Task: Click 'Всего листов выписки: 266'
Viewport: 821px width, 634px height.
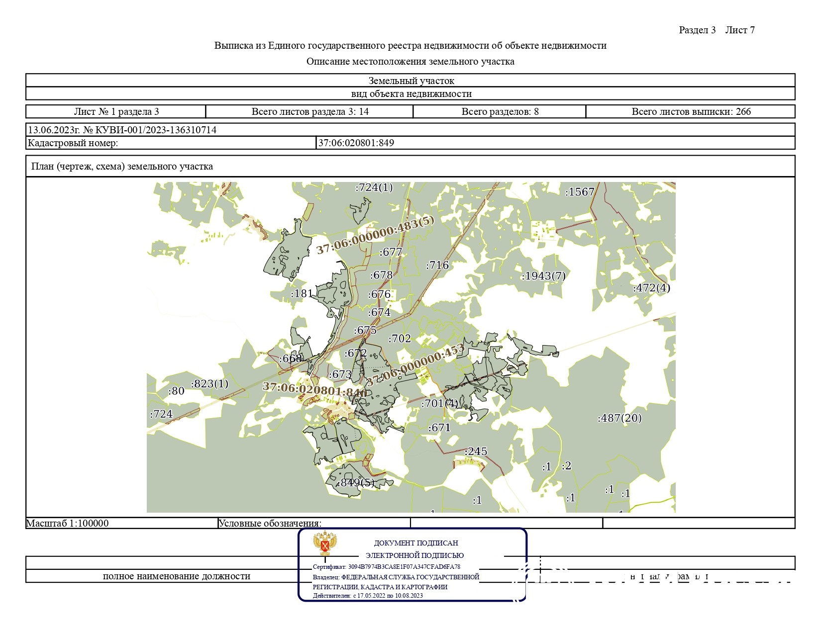Action: click(691, 111)
